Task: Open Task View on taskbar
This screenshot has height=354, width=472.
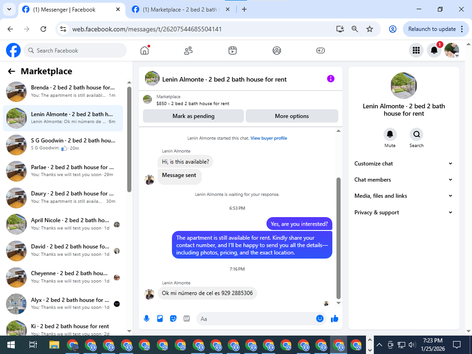Action: (x=33, y=345)
